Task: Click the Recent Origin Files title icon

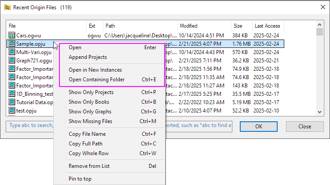Action: pos(7,7)
